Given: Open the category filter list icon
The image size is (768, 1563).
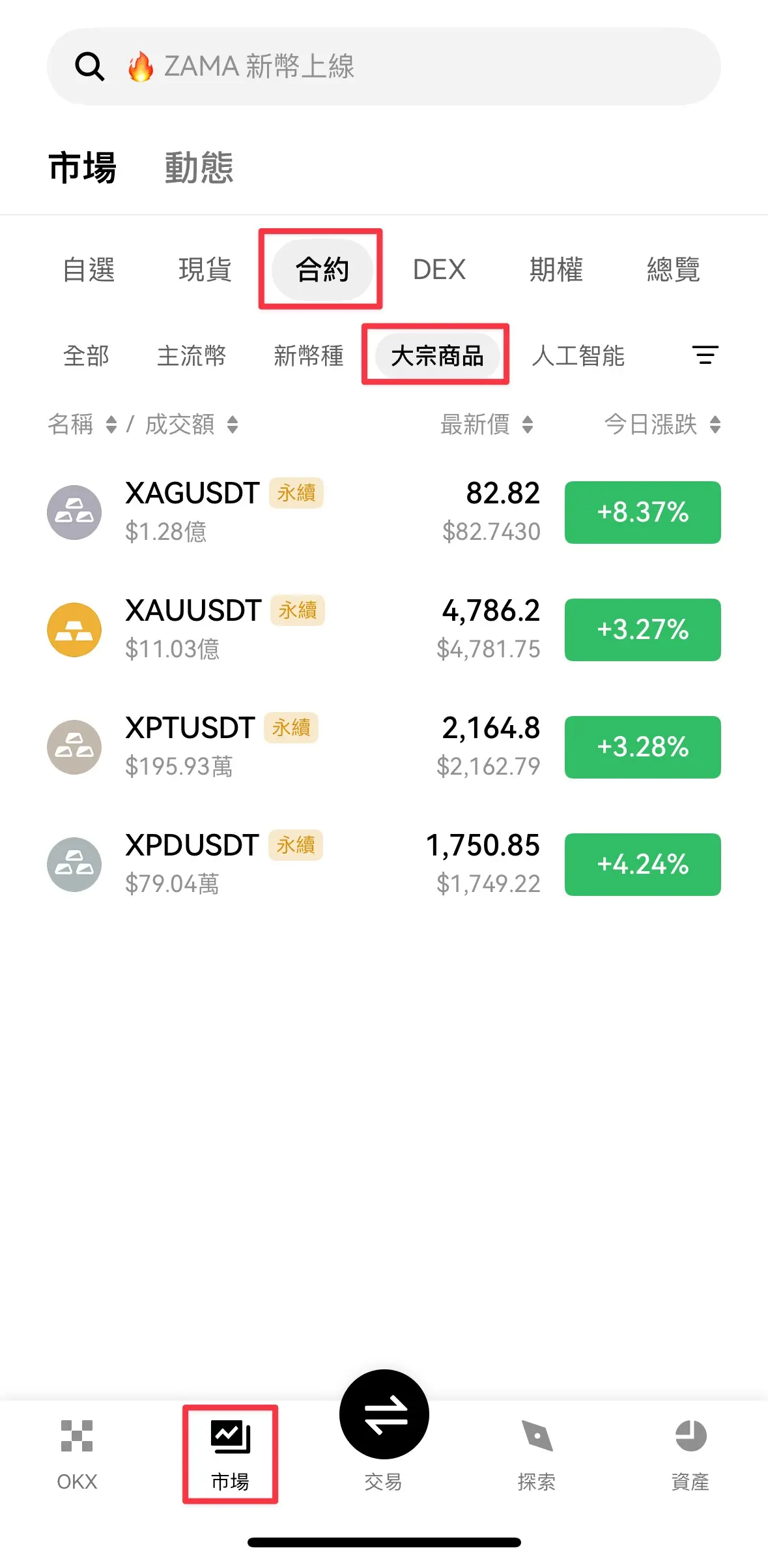Looking at the screenshot, I should tap(705, 355).
